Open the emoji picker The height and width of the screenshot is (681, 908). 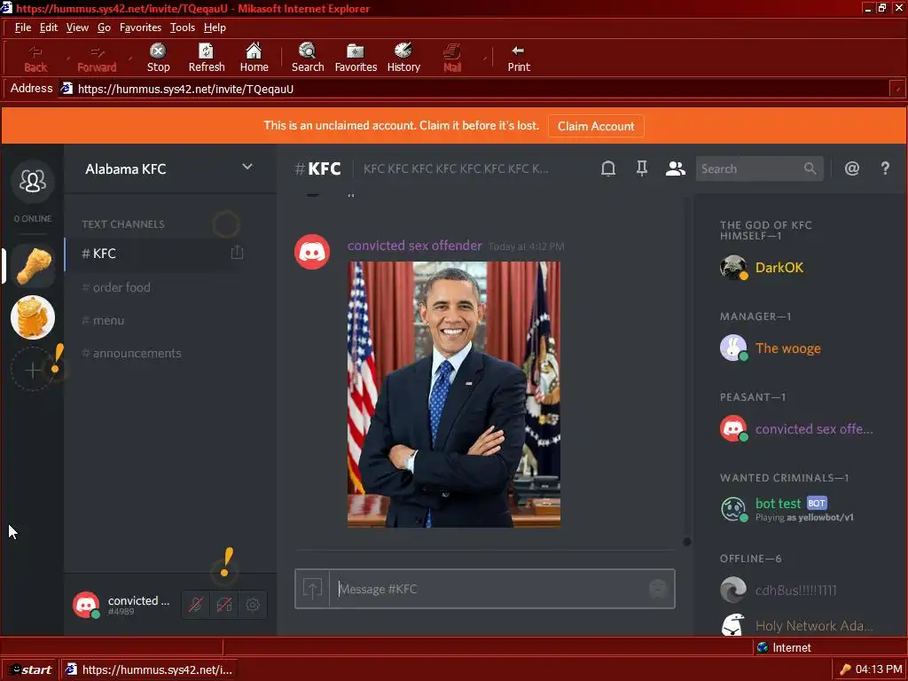point(658,589)
